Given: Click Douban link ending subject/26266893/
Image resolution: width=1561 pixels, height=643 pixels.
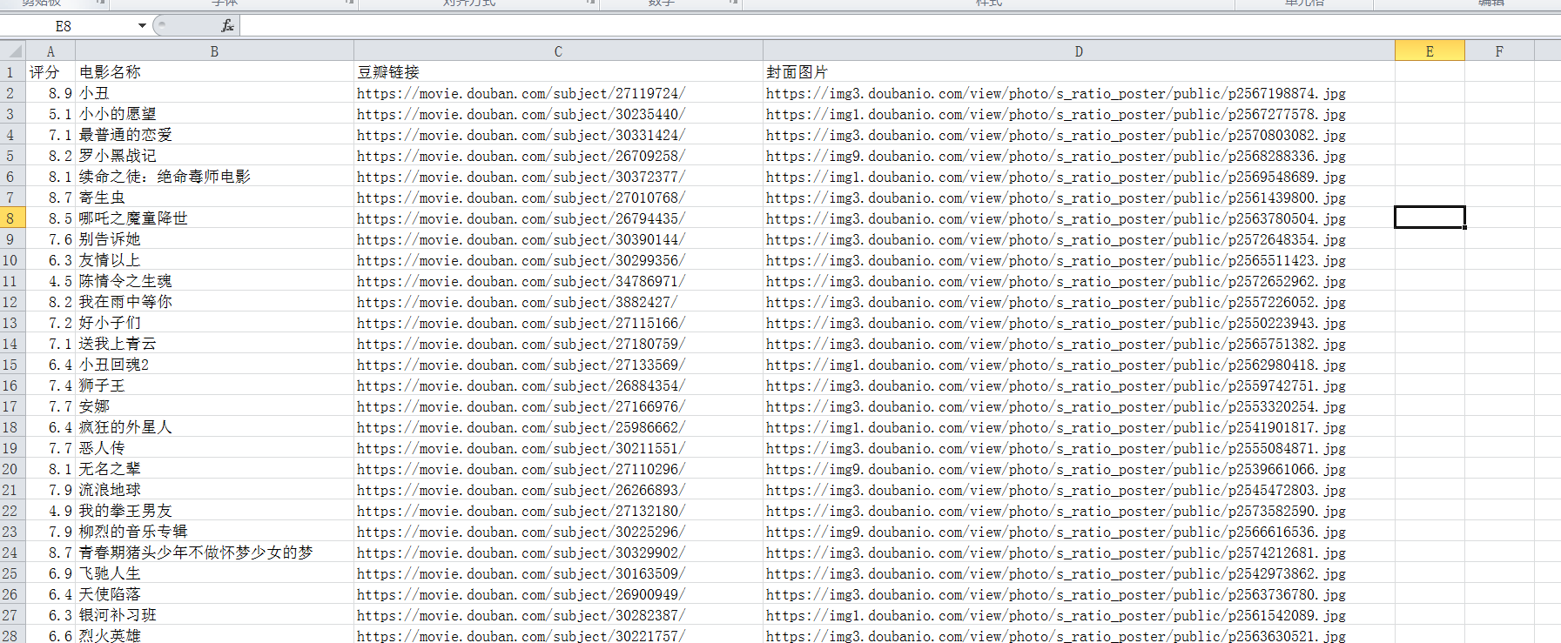Looking at the screenshot, I should [558, 490].
